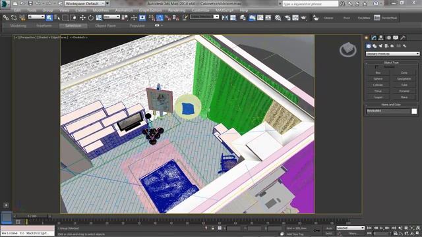Image resolution: width=422 pixels, height=237 pixels.
Task: Open the Material Editor
Action: click(x=278, y=18)
